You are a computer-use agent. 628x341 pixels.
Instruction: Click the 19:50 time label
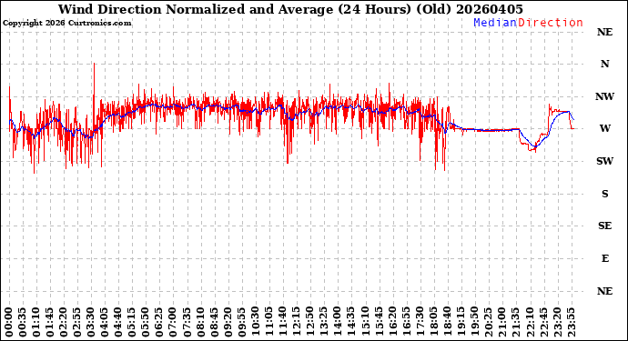(x=474, y=322)
